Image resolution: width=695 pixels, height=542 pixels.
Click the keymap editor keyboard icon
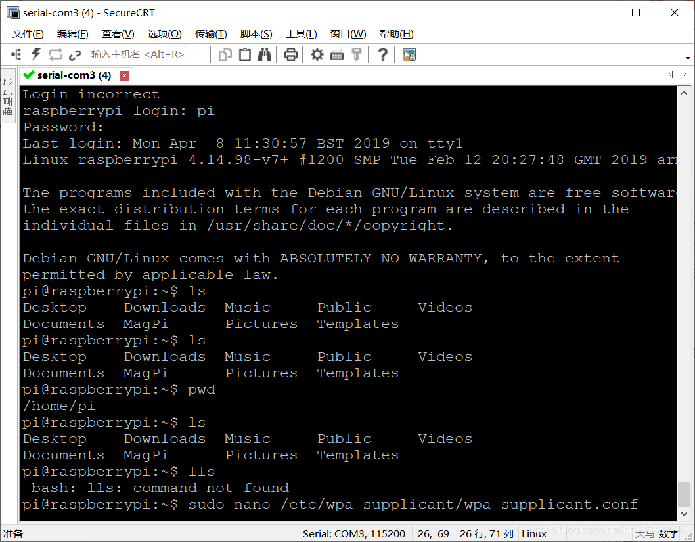pyautogui.click(x=337, y=54)
